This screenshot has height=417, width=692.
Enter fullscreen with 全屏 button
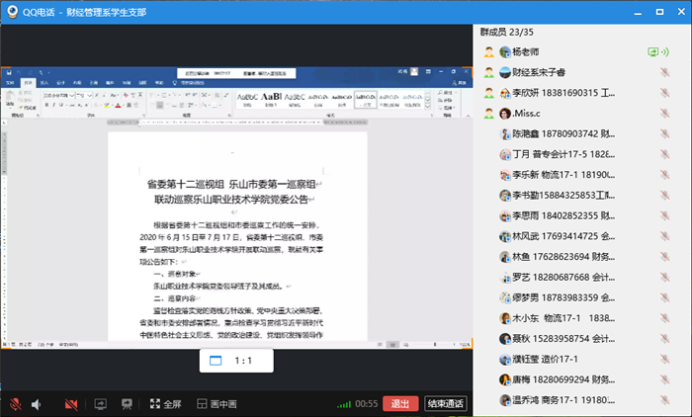[164, 404]
